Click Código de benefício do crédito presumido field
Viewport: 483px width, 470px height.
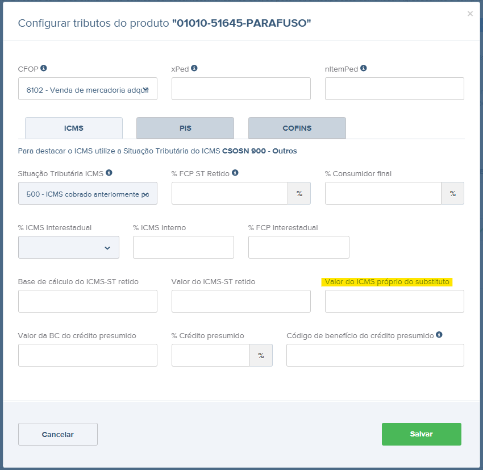coord(375,355)
